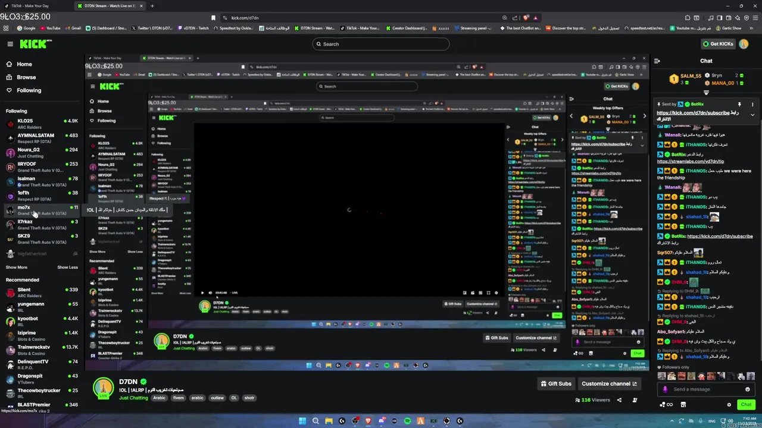Open a new browser tab
This screenshot has width=762, height=428.
point(152,6)
